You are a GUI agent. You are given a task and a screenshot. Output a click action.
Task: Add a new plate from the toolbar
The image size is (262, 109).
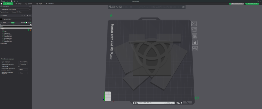point(114,7)
